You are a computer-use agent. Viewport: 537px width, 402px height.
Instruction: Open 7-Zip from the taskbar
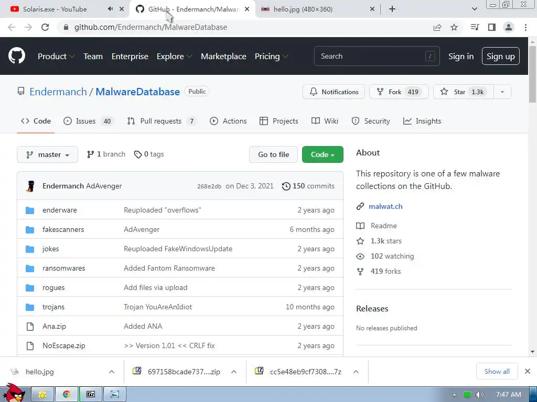tap(91, 395)
